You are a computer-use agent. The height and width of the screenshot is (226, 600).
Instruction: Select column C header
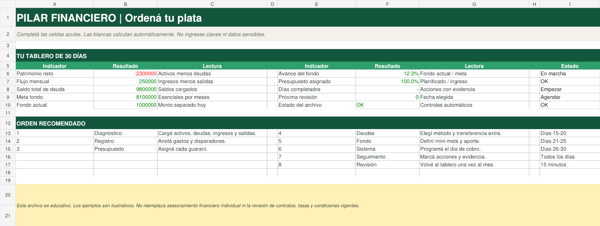pyautogui.click(x=212, y=4)
